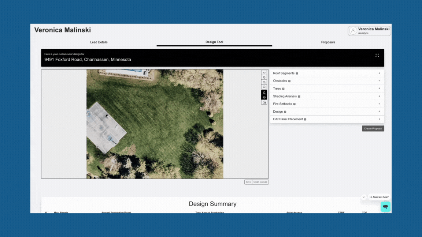Click the Clean Canvas button
The width and height of the screenshot is (422, 237).
[x=260, y=182]
